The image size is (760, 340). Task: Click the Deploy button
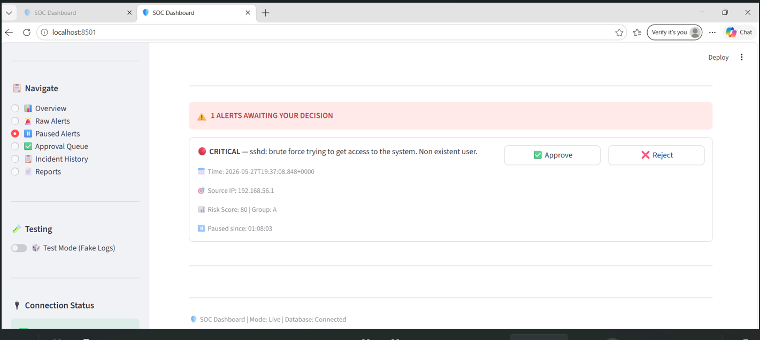tap(718, 57)
